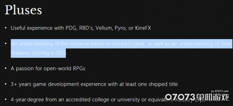
Task: Click the bullet before 'Useful experience'
Action: click(x=6, y=28)
